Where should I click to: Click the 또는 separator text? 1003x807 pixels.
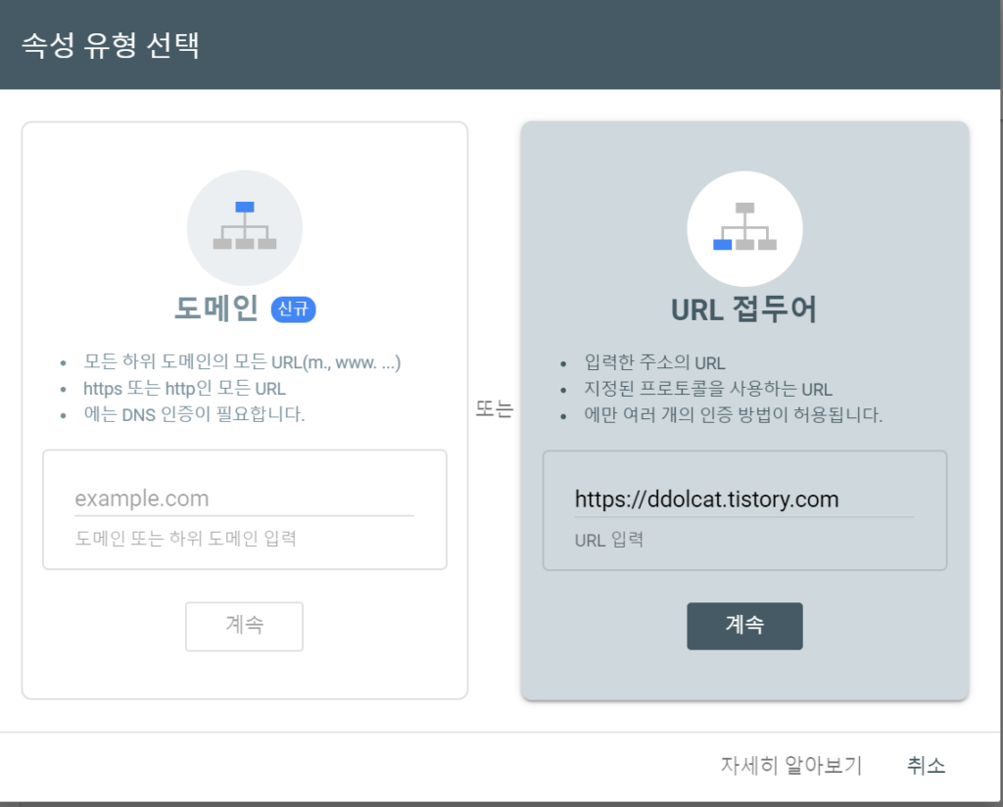pyautogui.click(x=494, y=410)
